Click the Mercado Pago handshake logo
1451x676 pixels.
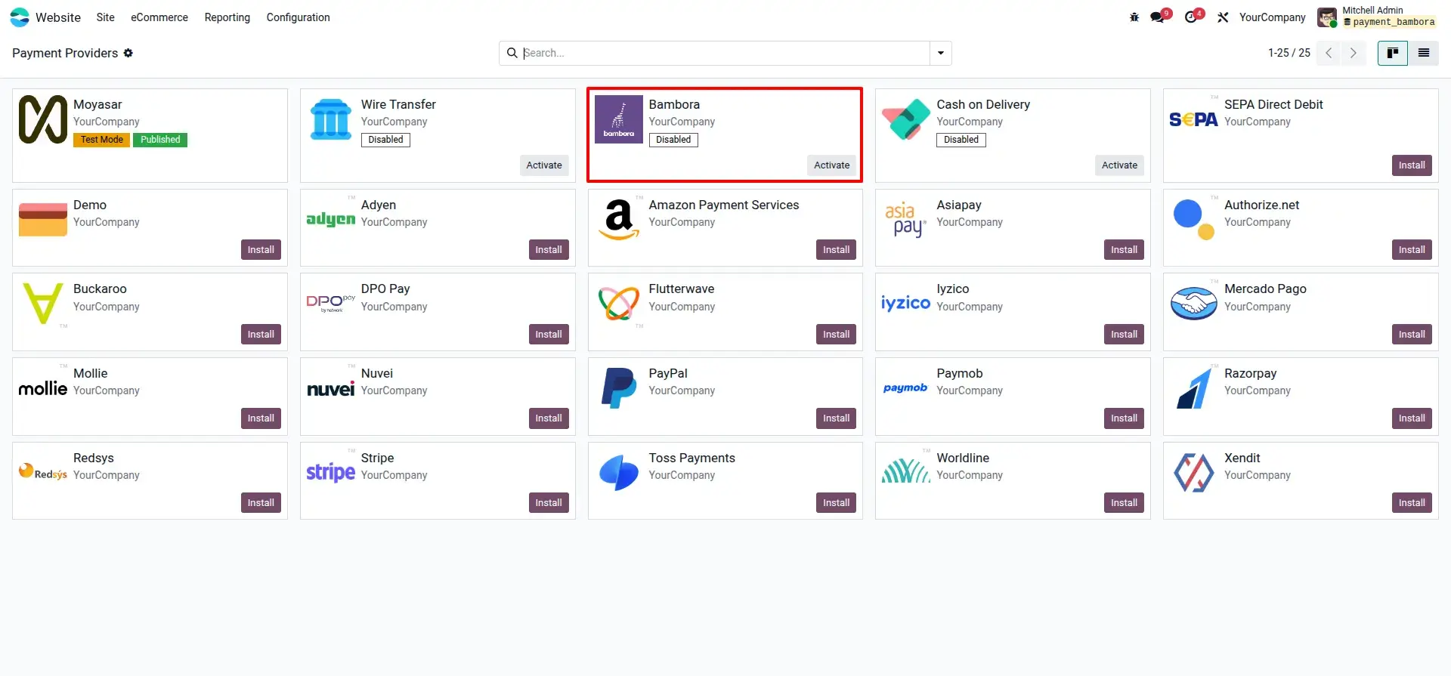tap(1193, 304)
